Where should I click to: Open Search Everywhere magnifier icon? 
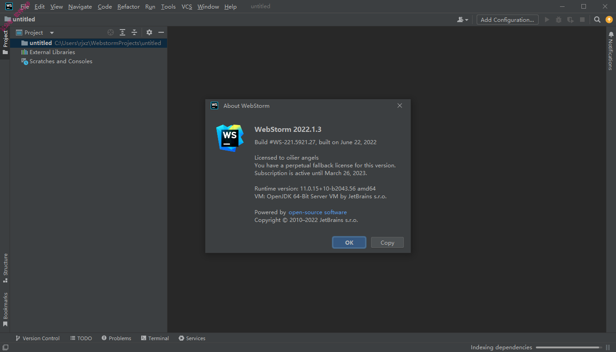[x=597, y=20]
